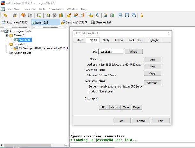Click the Add button

coord(152,60)
